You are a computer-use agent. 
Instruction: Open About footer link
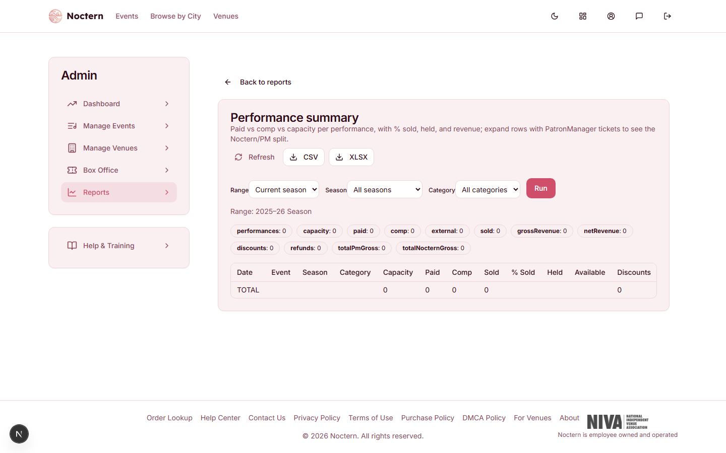[x=569, y=418]
